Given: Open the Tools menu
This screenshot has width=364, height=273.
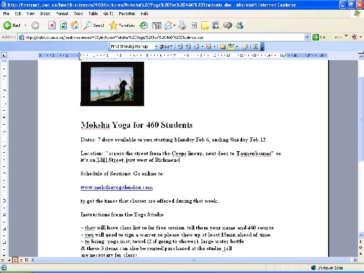Looking at the screenshot, I should [x=78, y=14].
